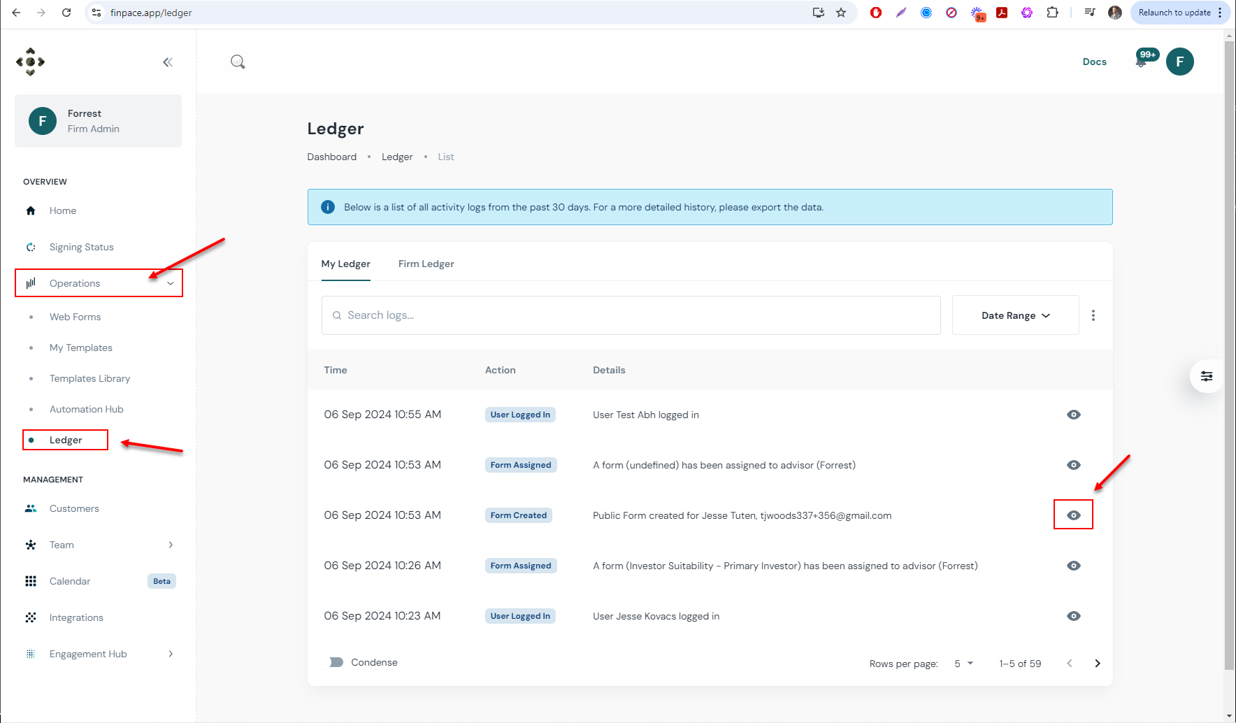Open the Docs link
Screen dimensions: 1236x723
click(1095, 62)
